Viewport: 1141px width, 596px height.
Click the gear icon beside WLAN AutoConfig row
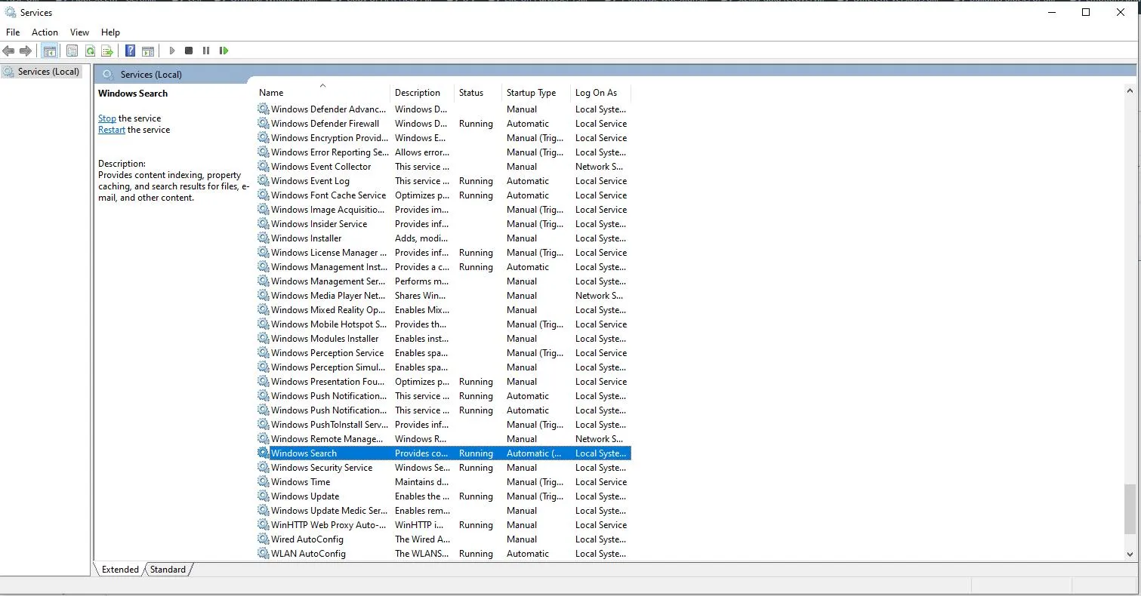coord(263,554)
